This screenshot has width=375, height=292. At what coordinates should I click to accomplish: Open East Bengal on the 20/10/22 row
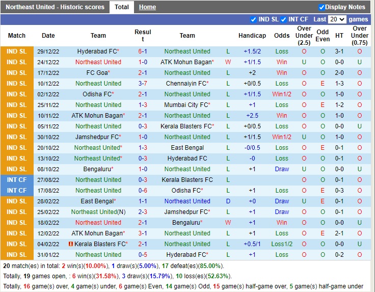tap(187, 148)
